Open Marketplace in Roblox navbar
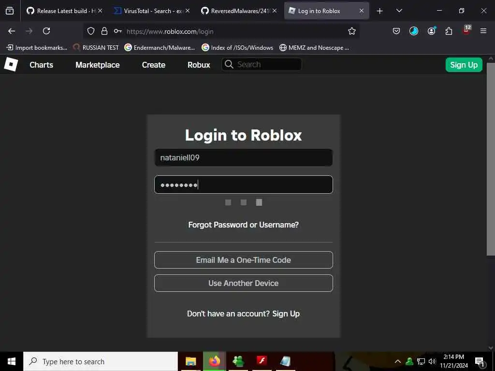The width and height of the screenshot is (495, 371). click(x=98, y=65)
